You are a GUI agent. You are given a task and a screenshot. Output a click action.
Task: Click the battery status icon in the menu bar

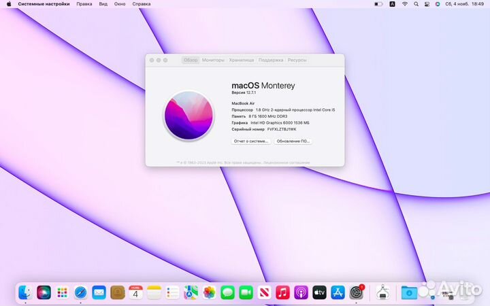tap(378, 4)
